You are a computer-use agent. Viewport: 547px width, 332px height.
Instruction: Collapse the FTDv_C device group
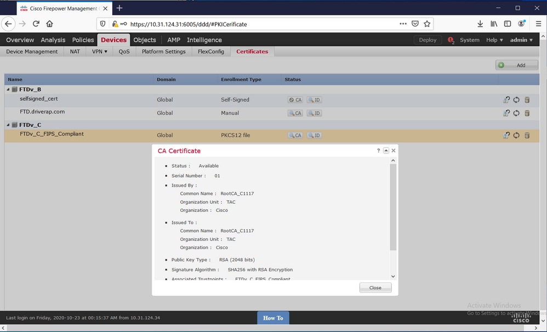point(8,125)
